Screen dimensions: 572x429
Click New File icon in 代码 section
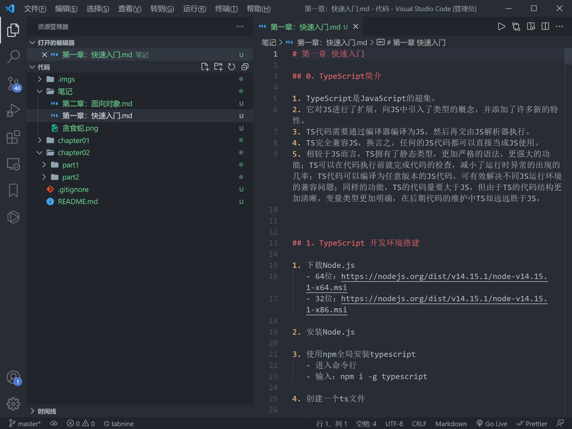pyautogui.click(x=205, y=67)
